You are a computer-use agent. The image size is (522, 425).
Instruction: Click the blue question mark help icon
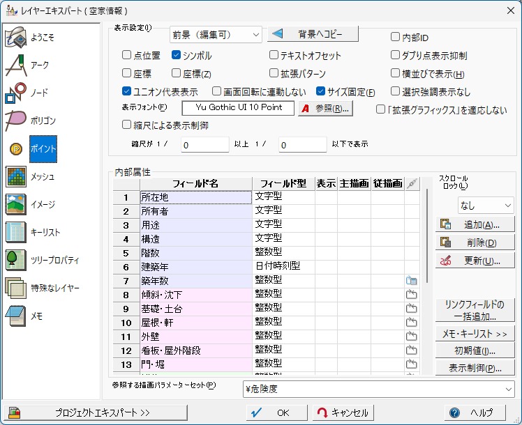click(x=454, y=412)
